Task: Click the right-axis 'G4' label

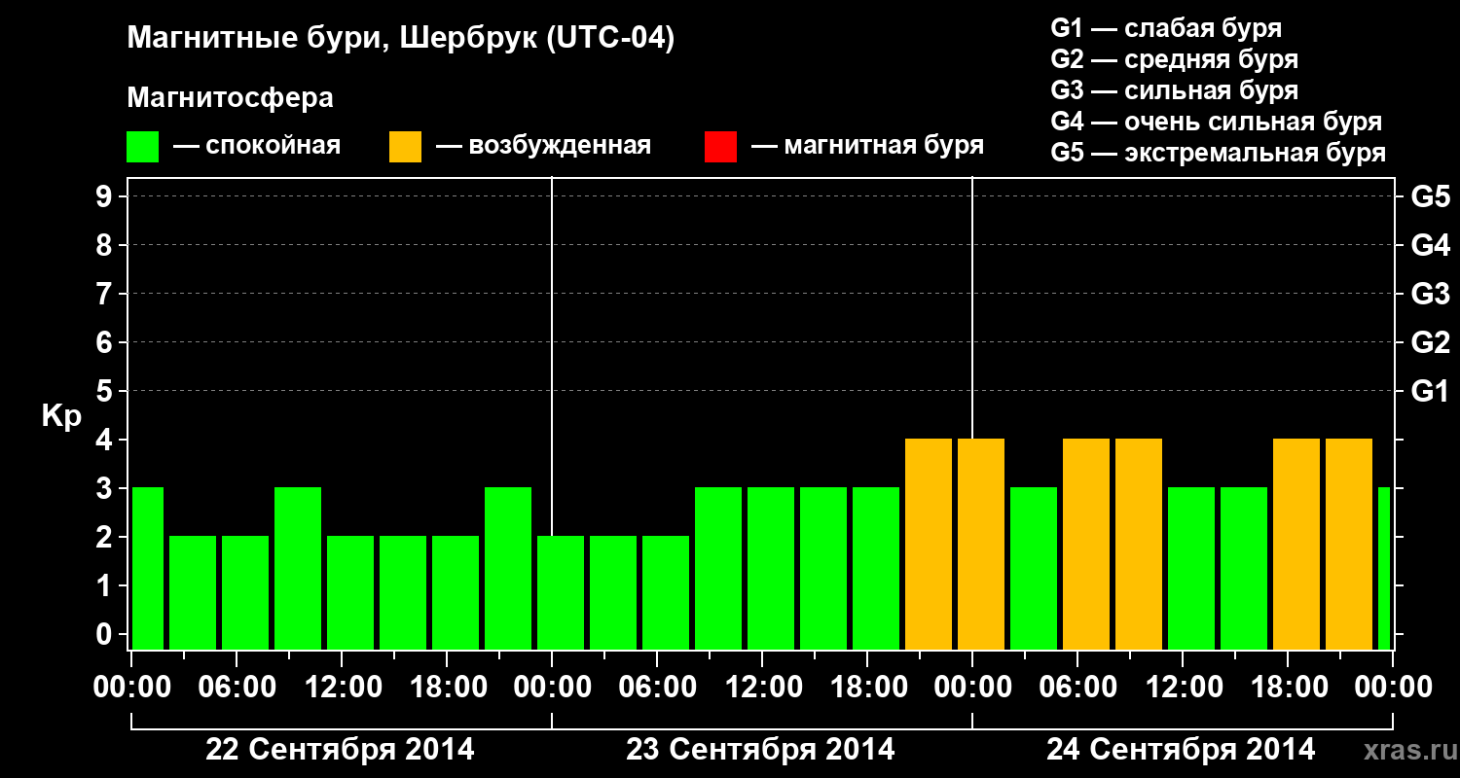Action: (1430, 245)
